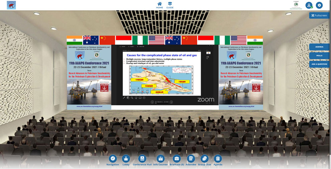Click the map image in the slide

tap(161, 80)
